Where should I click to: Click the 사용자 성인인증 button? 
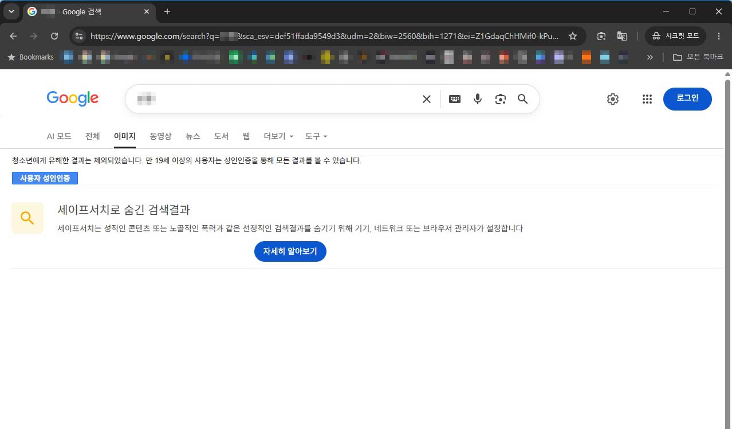[x=45, y=178]
